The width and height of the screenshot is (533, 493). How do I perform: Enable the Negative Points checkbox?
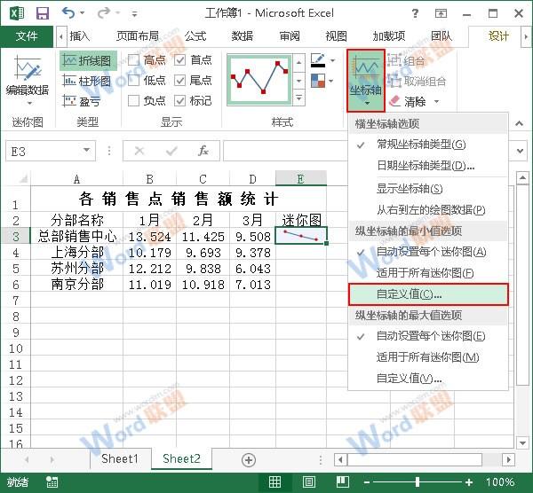tap(133, 100)
